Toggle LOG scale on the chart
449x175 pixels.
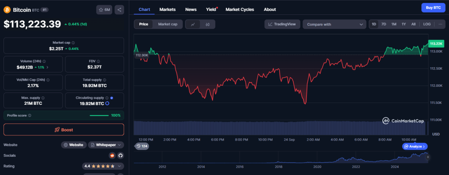(x=427, y=24)
